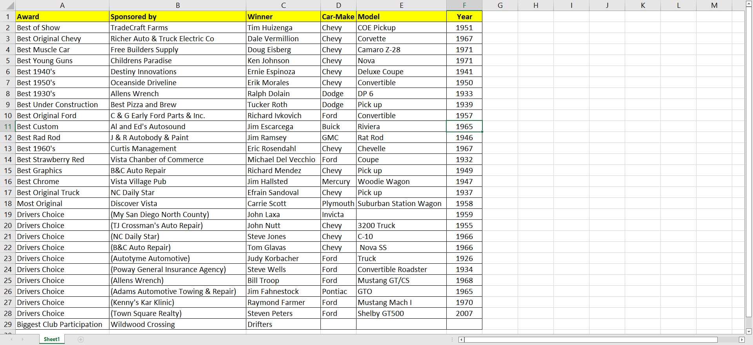Click the 'Sponsored by' header cell

(178, 16)
